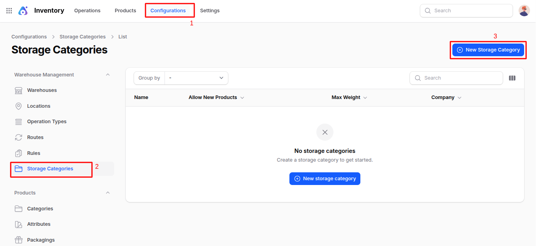The width and height of the screenshot is (536, 246).
Task: Collapse the Products sidebar section
Action: coord(107,193)
